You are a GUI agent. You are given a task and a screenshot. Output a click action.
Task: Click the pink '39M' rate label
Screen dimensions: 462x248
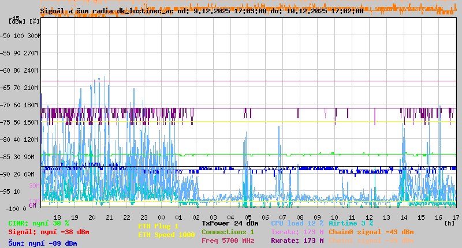tap(34, 186)
